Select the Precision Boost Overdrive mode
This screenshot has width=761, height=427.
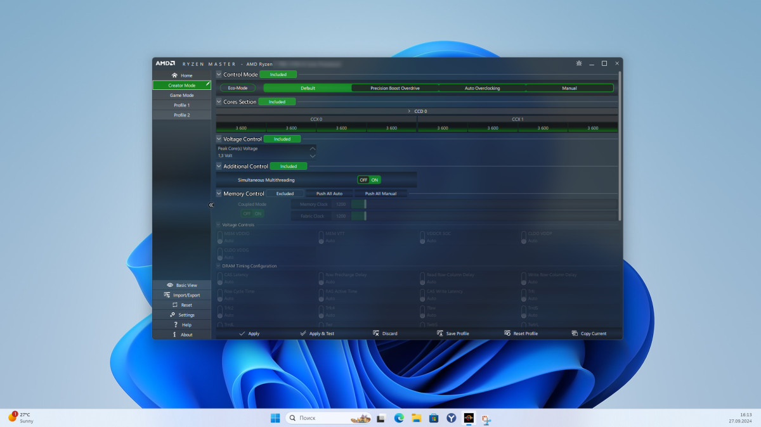click(x=394, y=88)
